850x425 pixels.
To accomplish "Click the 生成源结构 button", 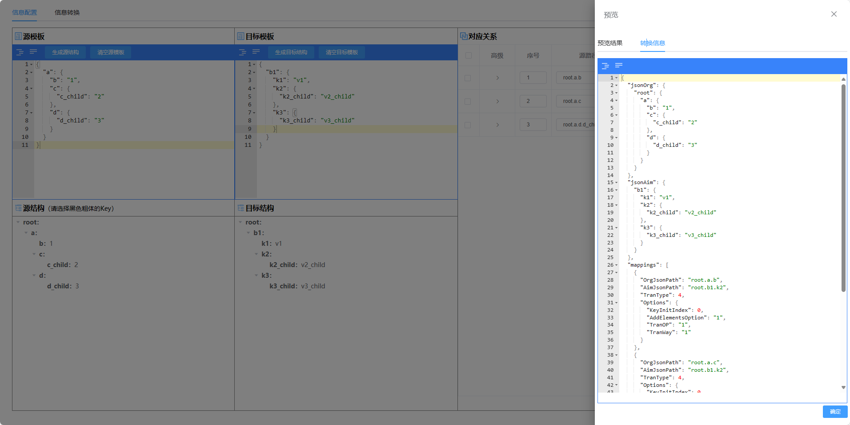I will point(65,52).
